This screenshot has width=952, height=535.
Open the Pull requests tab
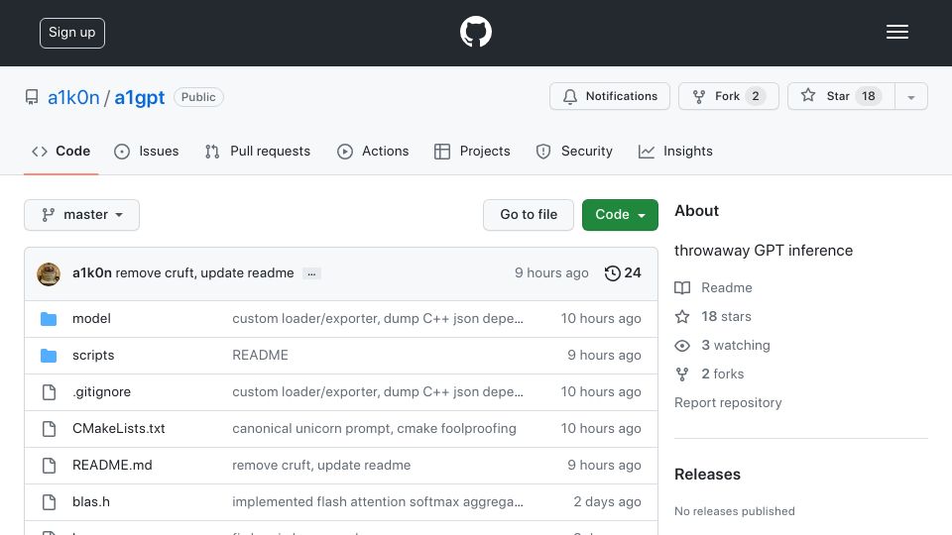coord(258,151)
